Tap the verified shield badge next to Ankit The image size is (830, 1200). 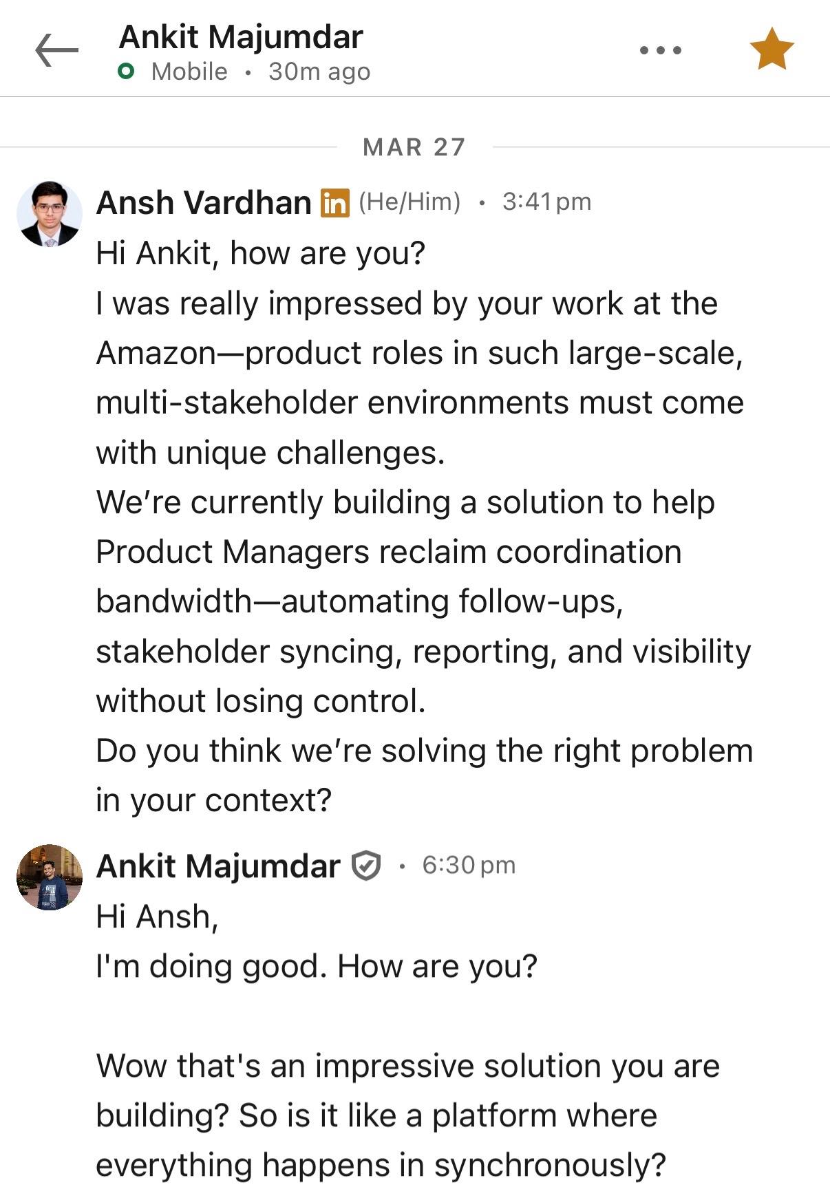[x=365, y=866]
